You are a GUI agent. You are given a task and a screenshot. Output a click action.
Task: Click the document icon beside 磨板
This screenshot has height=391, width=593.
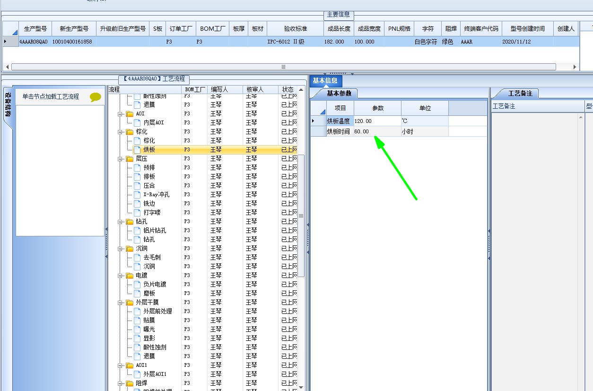tap(137, 293)
